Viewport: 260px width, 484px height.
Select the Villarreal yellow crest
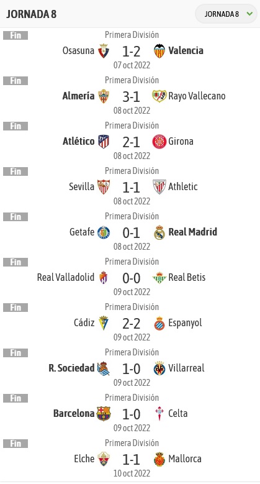(159, 368)
